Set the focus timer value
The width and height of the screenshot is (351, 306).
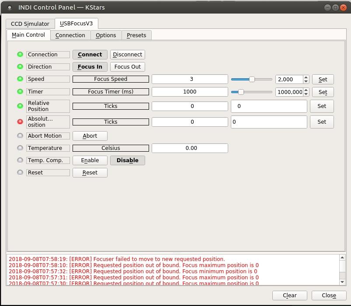[323, 92]
